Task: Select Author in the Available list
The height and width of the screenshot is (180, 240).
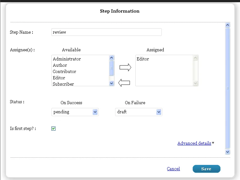Action: point(80,65)
